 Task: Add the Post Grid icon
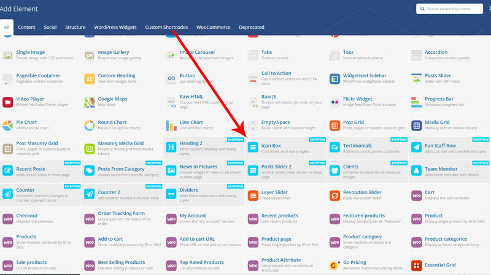coord(334,126)
